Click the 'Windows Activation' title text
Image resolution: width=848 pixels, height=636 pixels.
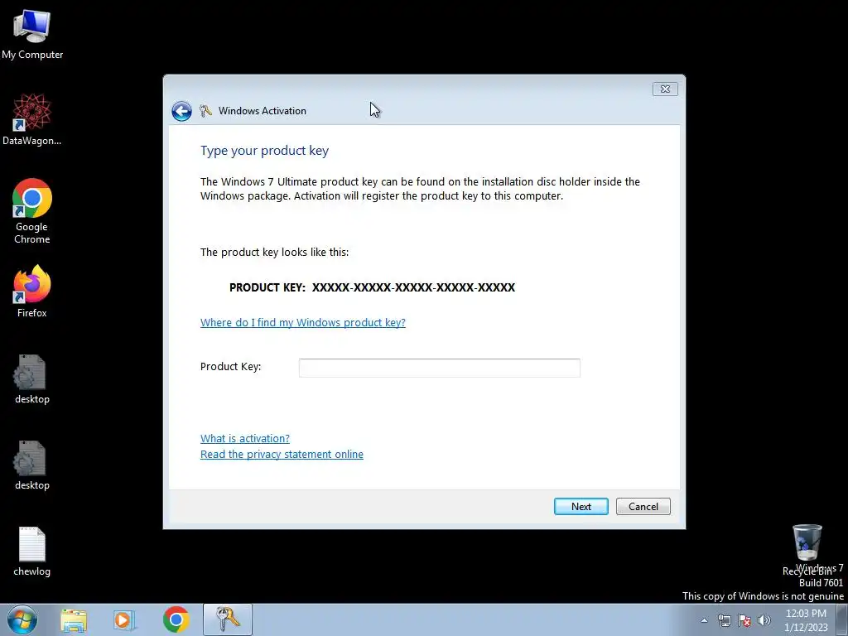tap(263, 111)
